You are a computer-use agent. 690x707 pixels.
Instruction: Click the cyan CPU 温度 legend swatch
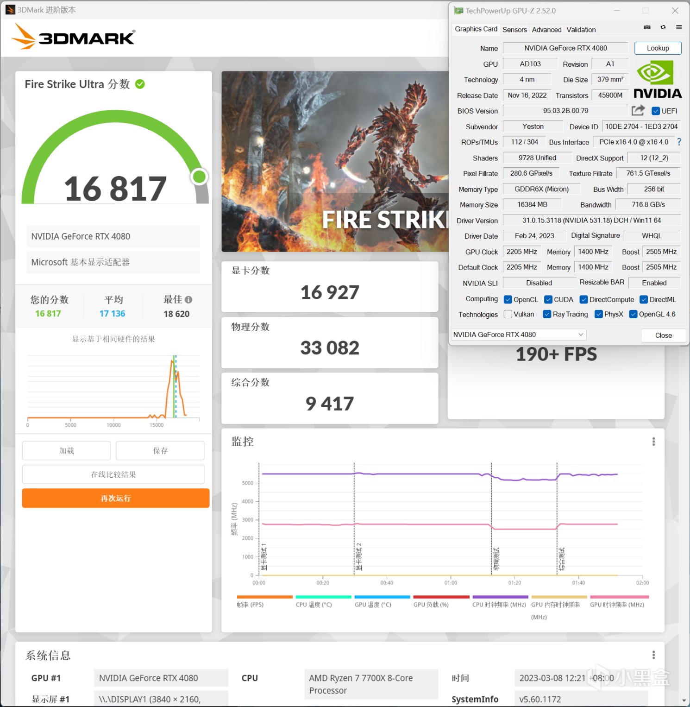[x=323, y=597]
